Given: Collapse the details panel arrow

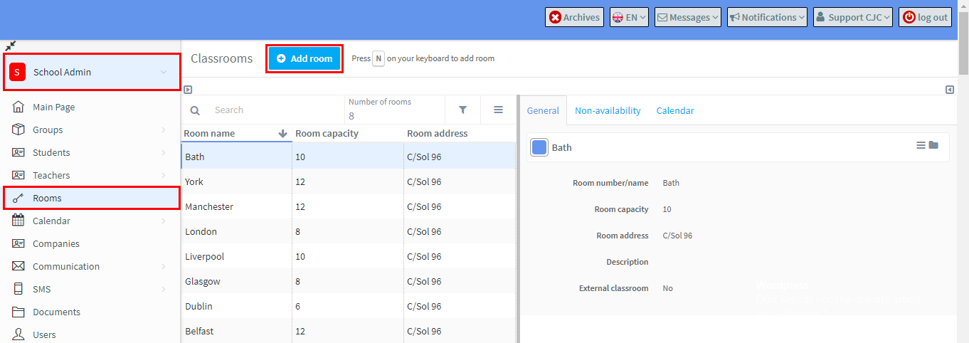Looking at the screenshot, I should (950, 90).
